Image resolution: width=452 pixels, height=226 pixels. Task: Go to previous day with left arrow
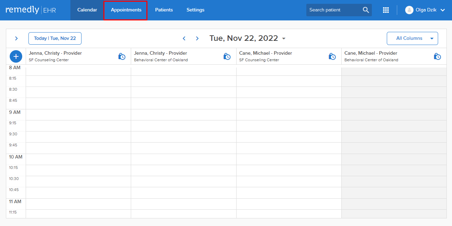click(x=184, y=38)
